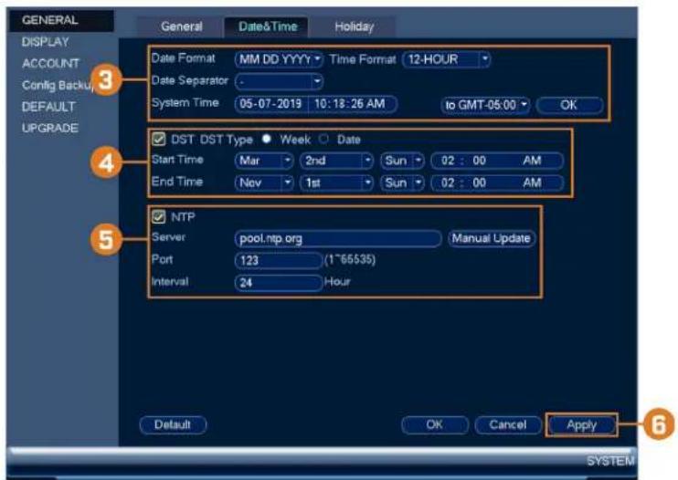Viewport: 678px width, 480px height.
Task: Open the Date Separator dropdown
Action: (x=279, y=81)
